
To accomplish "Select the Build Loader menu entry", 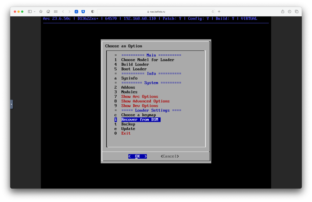I will (135, 64).
